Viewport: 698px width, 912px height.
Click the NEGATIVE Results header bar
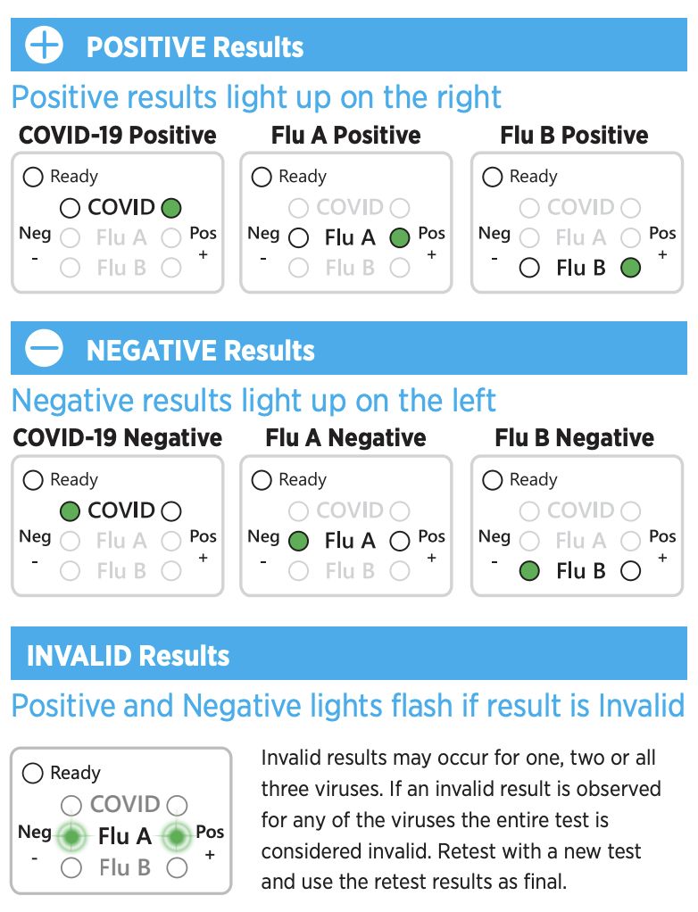coord(348,350)
